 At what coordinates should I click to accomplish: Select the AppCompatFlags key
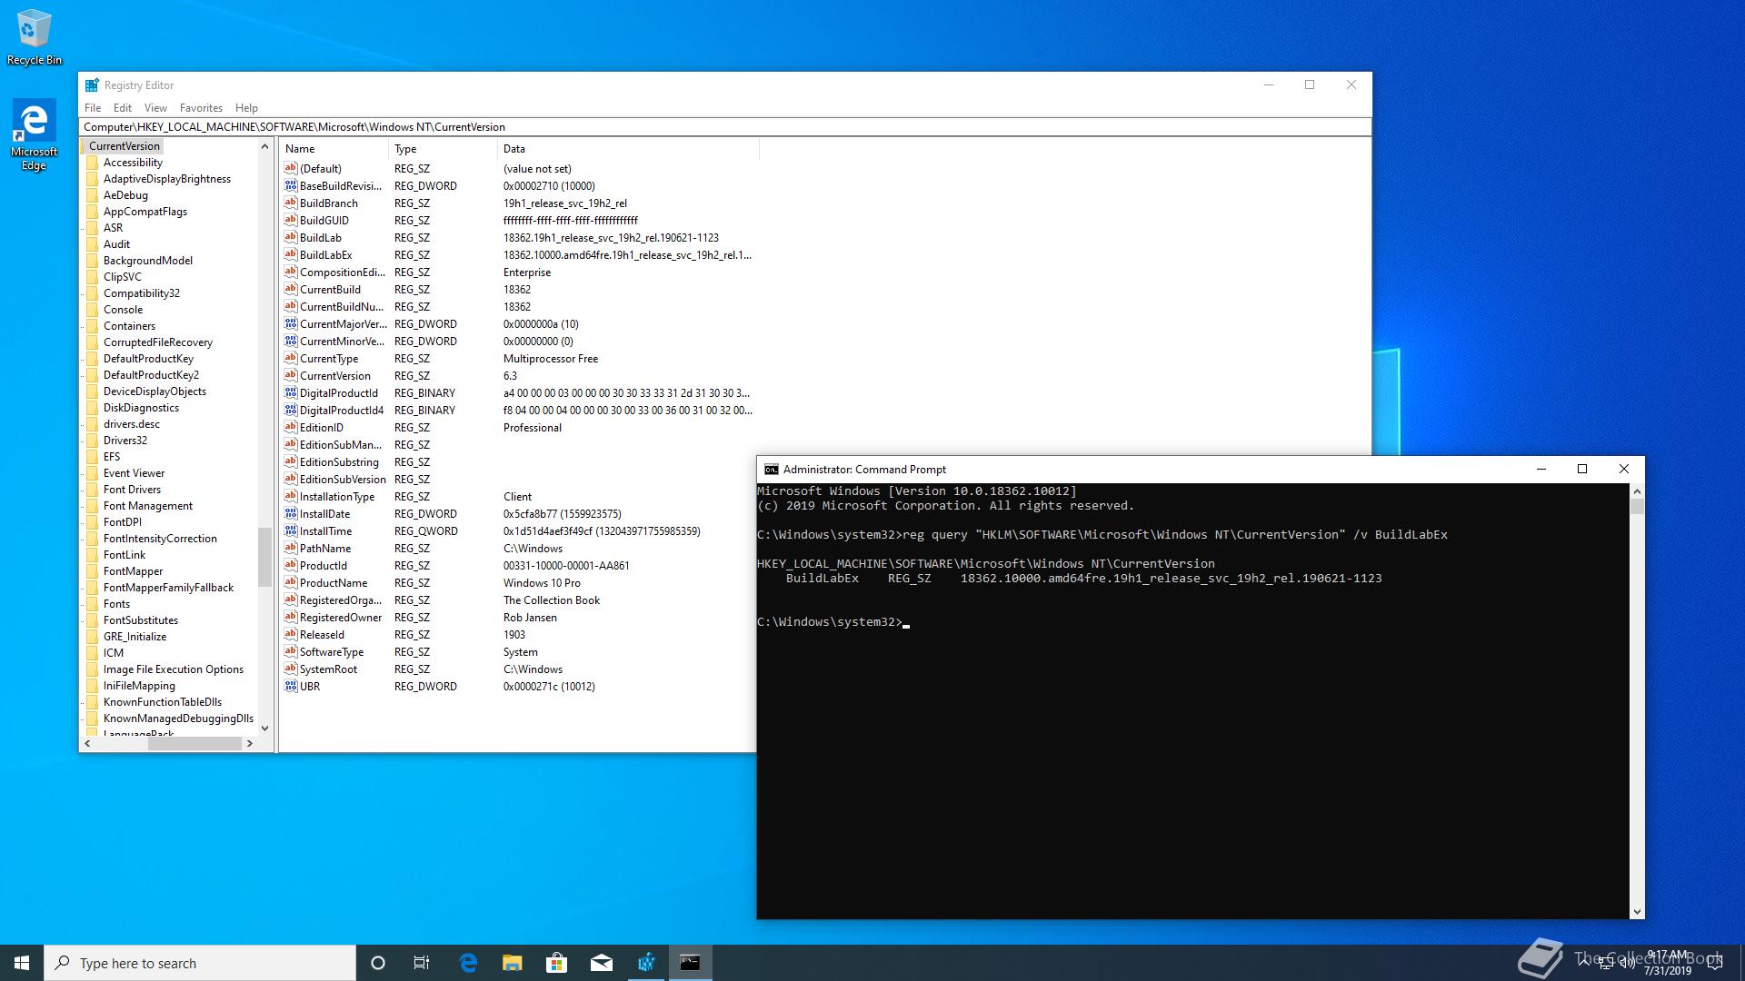pos(145,212)
